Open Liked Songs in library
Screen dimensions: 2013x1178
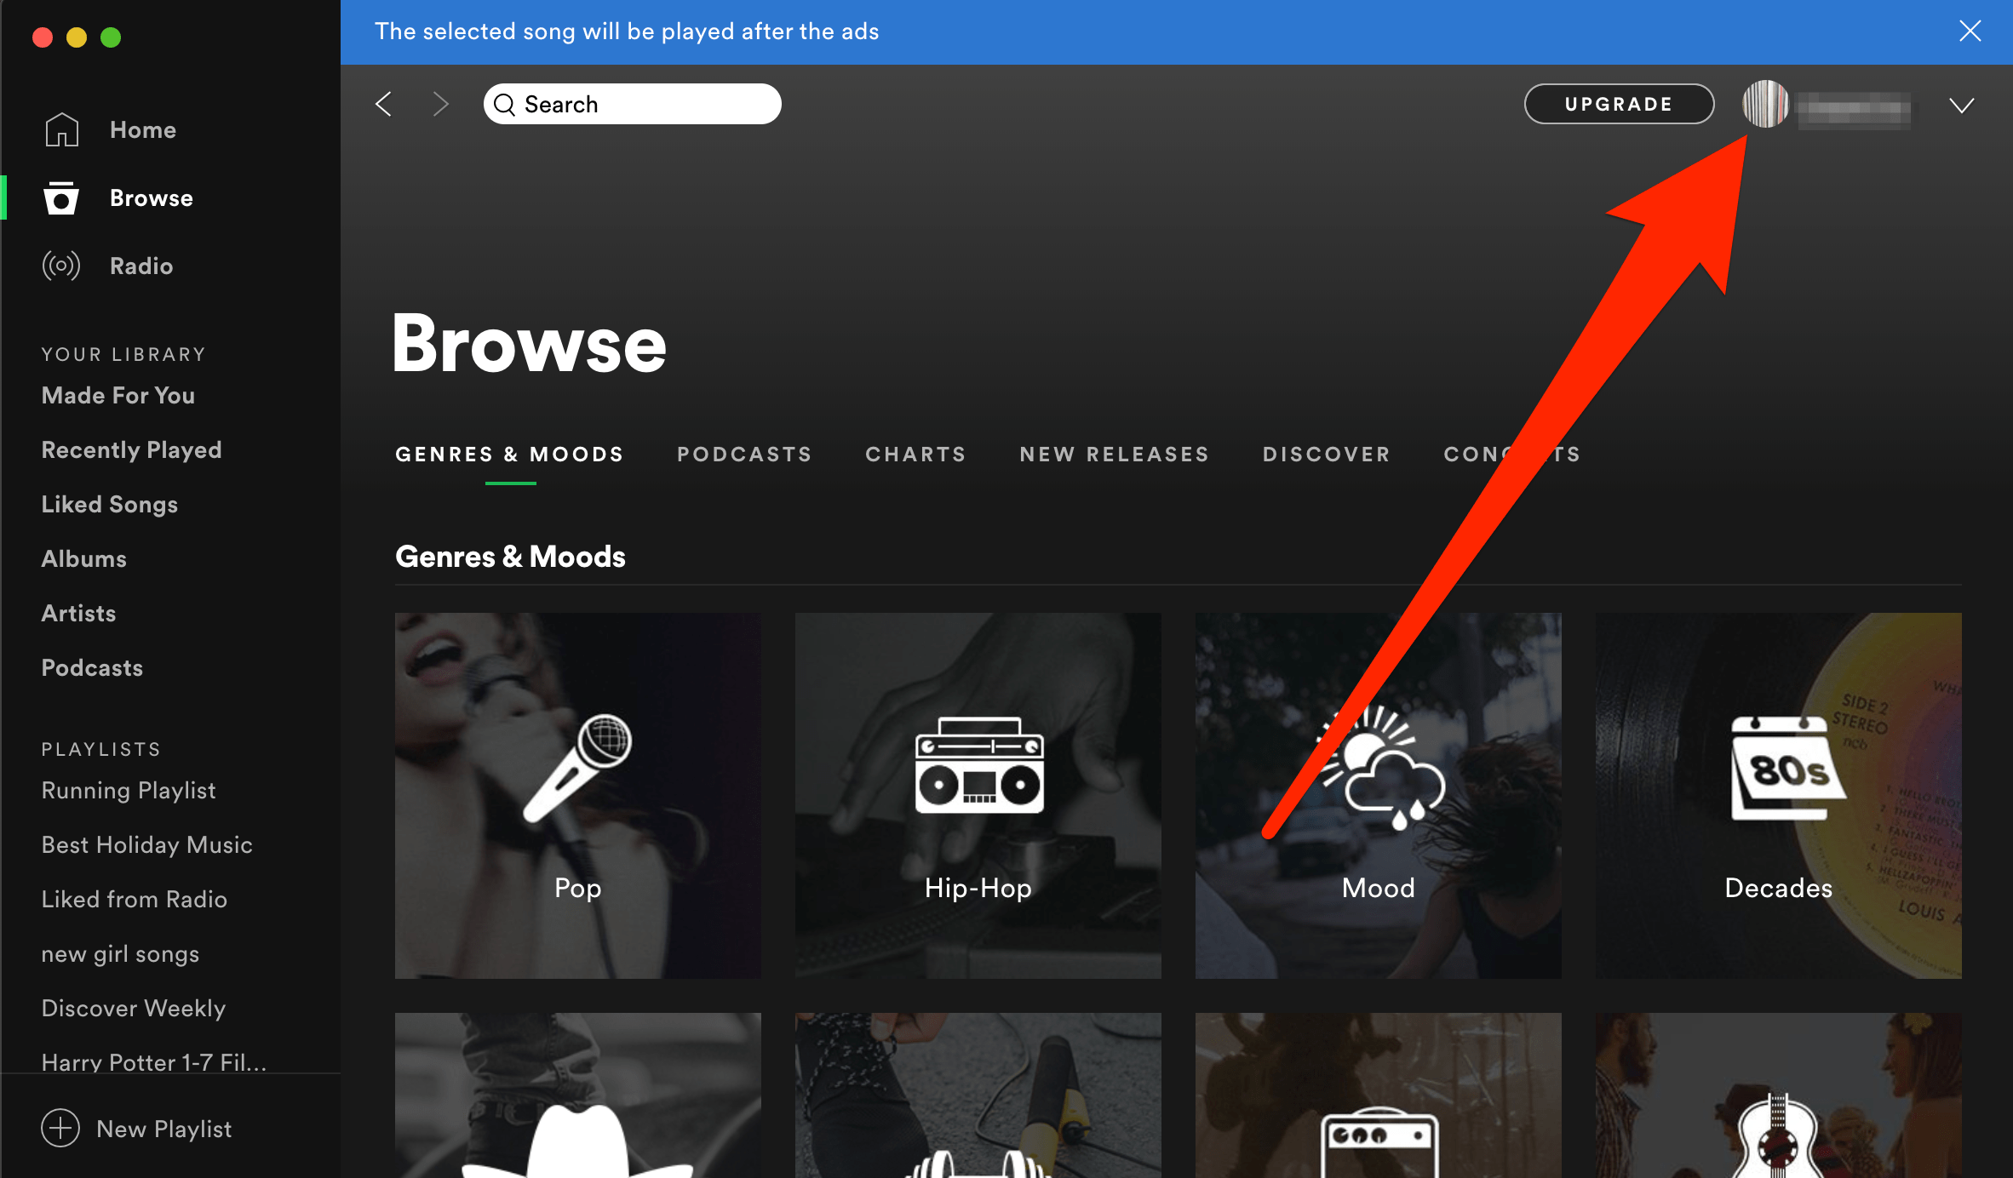[x=110, y=504]
